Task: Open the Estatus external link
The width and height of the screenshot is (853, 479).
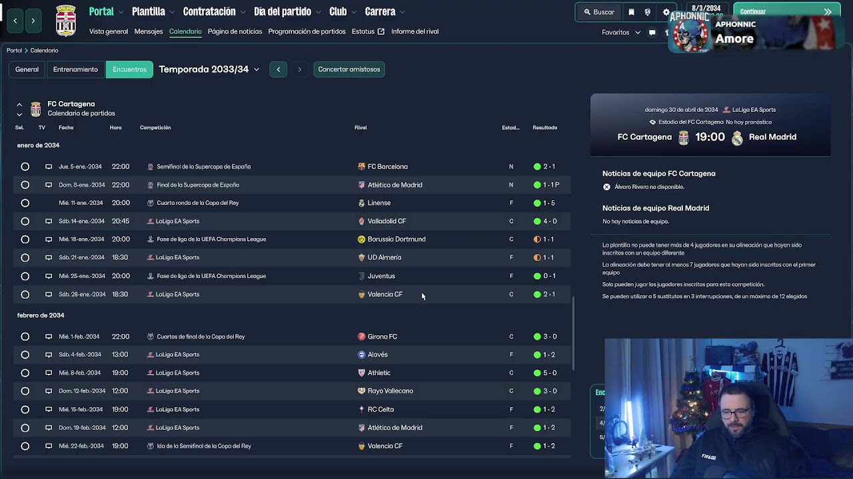Action: pyautogui.click(x=368, y=31)
